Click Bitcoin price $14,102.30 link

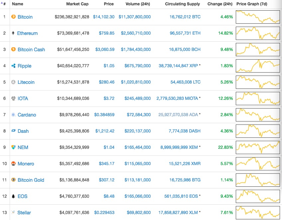[x=103, y=17]
